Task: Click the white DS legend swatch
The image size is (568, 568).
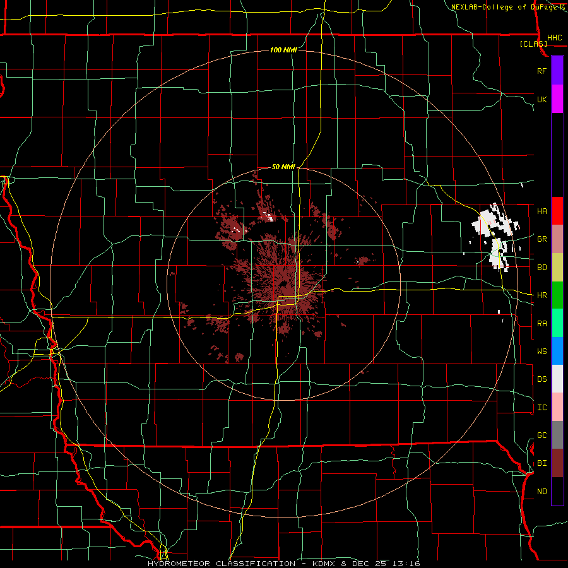Action: coord(557,379)
